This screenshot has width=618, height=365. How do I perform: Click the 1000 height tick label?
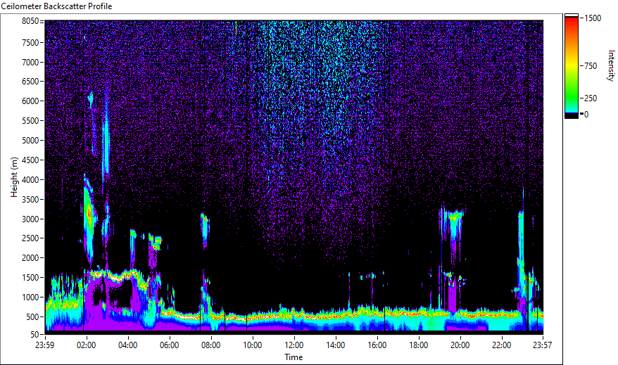[x=30, y=297]
